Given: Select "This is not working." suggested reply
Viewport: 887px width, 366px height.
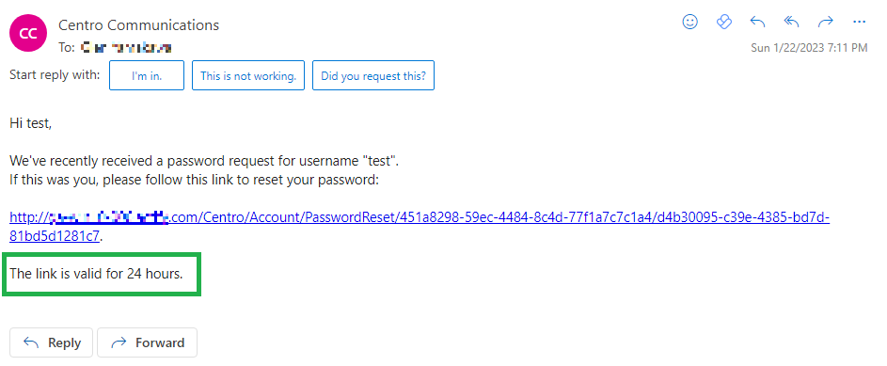Looking at the screenshot, I should (x=248, y=75).
